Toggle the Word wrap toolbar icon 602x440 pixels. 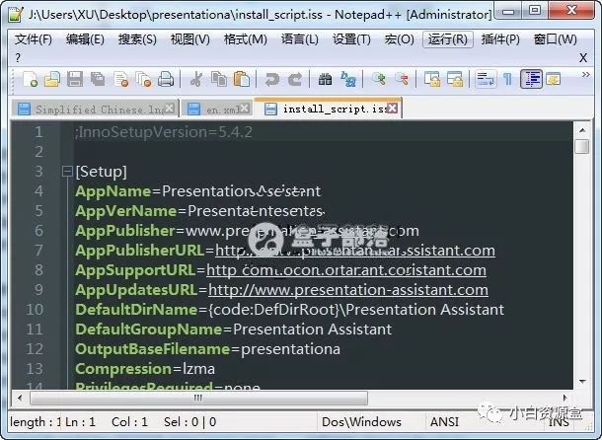(x=486, y=79)
